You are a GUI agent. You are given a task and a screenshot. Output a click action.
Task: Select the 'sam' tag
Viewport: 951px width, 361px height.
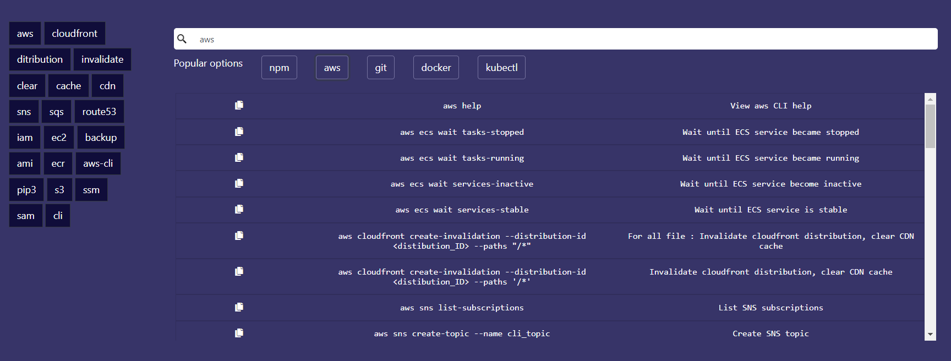(x=25, y=216)
